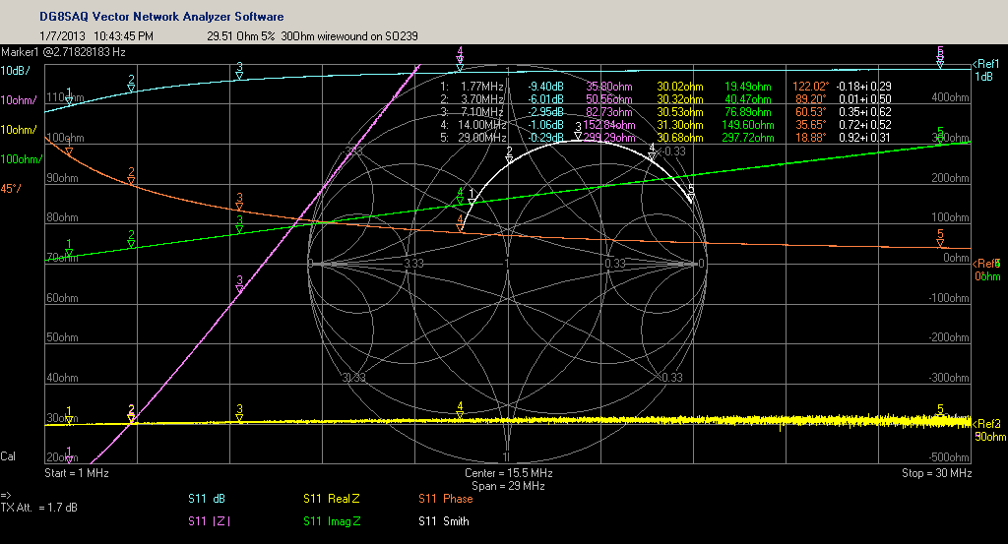1008x544 pixels.
Task: Select yellow marker 1 on RealZ trace
Action: 69,415
